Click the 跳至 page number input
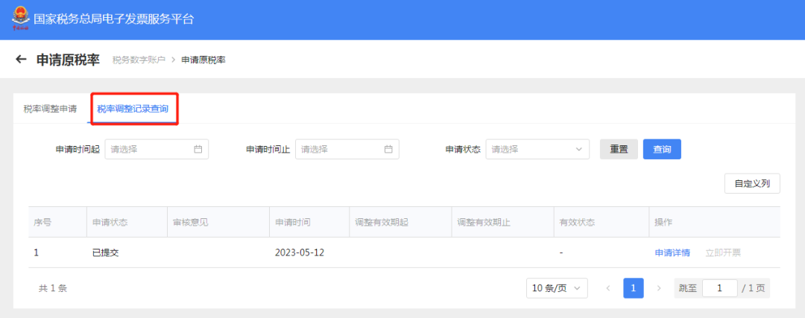Image resolution: width=805 pixels, height=318 pixels. coord(720,288)
